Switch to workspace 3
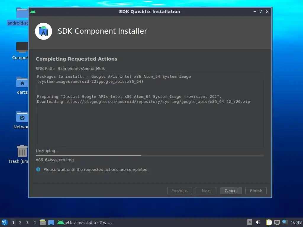 click(28, 223)
